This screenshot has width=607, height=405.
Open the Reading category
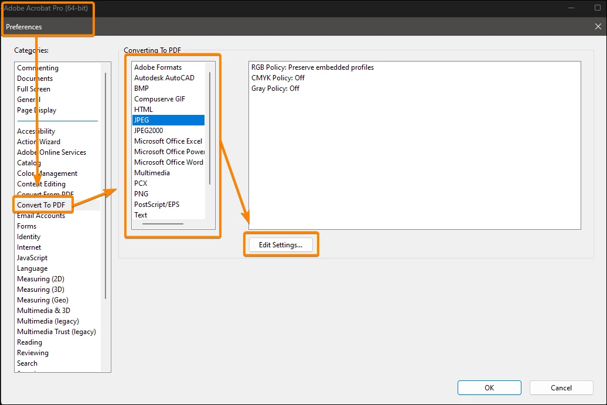pyautogui.click(x=29, y=342)
